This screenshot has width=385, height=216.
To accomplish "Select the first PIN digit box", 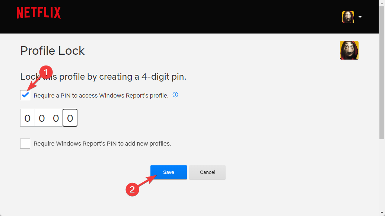I will tap(28, 118).
